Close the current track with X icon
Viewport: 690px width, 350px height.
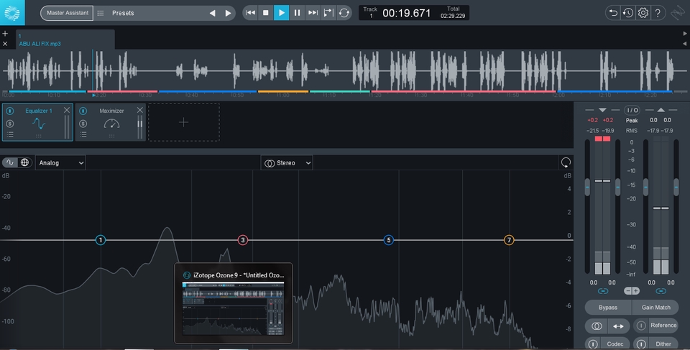[x=5, y=44]
